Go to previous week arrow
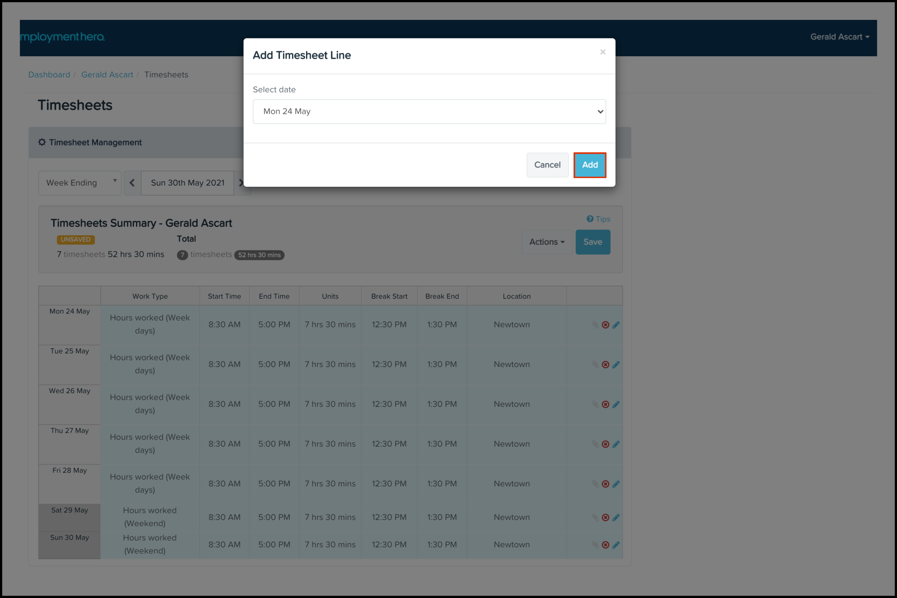Image resolution: width=897 pixels, height=598 pixels. point(132,183)
